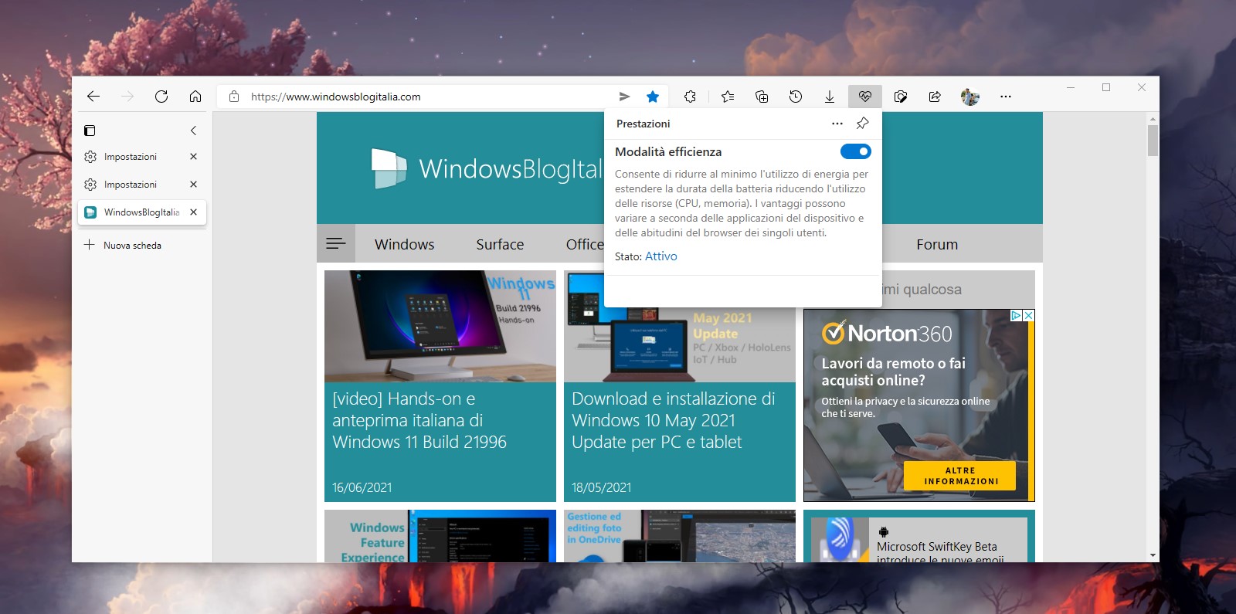Viewport: 1236px width, 614px height.
Task: Close the Norton 360 ad
Action: [x=1028, y=315]
